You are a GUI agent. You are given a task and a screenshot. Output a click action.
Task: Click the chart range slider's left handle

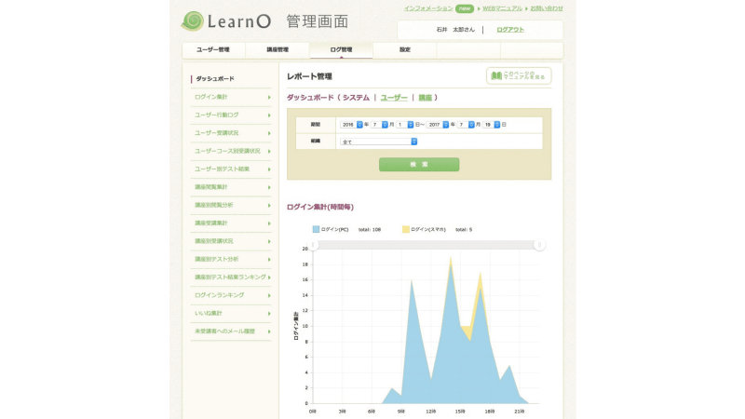[314, 245]
